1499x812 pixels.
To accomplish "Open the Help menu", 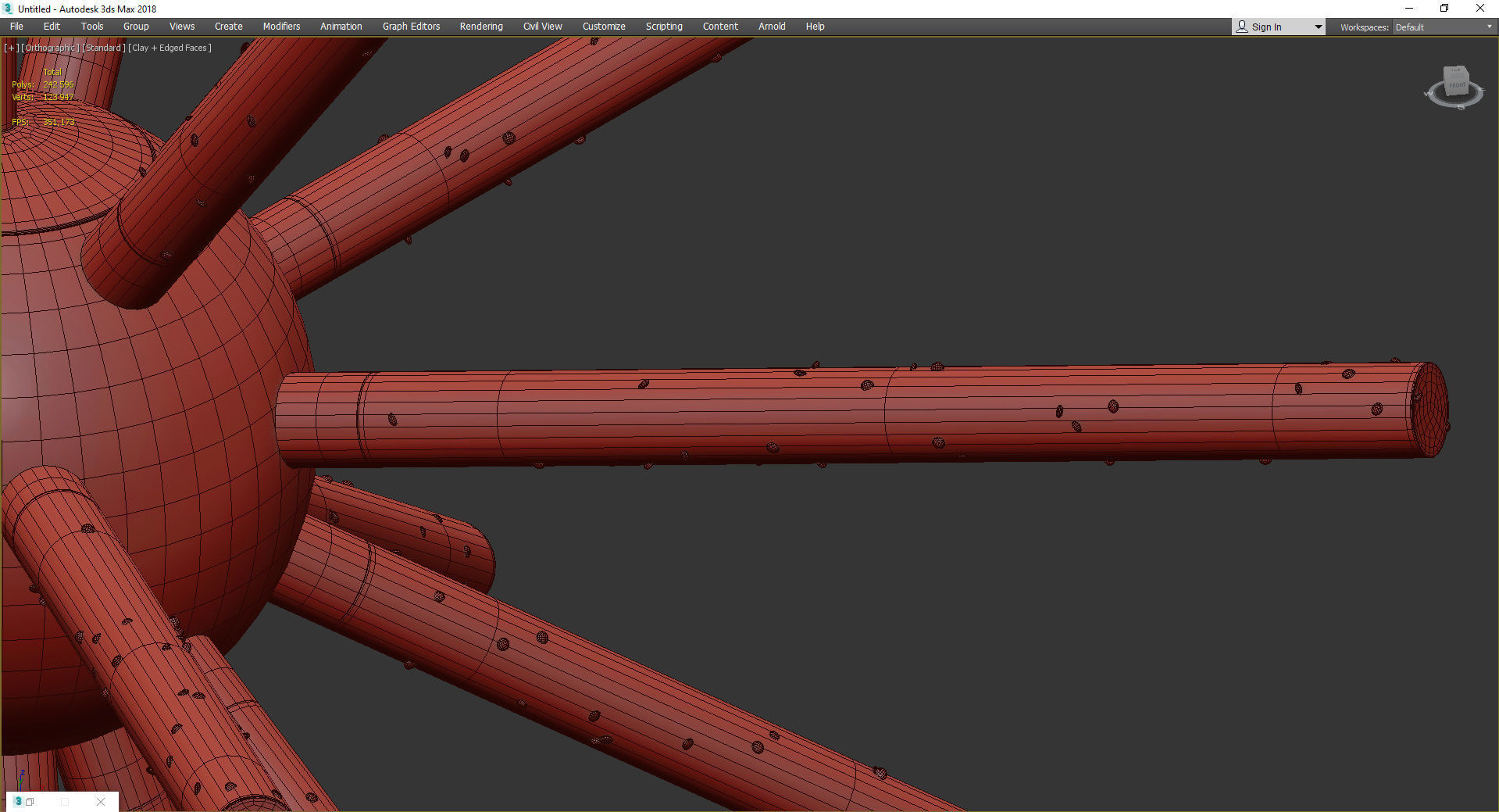I will pyautogui.click(x=815, y=27).
